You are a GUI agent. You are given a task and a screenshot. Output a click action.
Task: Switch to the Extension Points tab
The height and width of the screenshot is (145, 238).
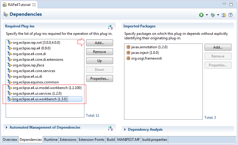coord(92,140)
